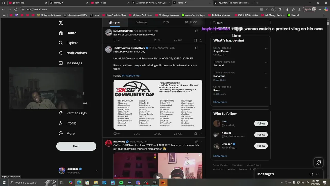The width and height of the screenshot is (330, 186).
Task: Click Sign in profile button in Edge
Action: click(x=310, y=9)
